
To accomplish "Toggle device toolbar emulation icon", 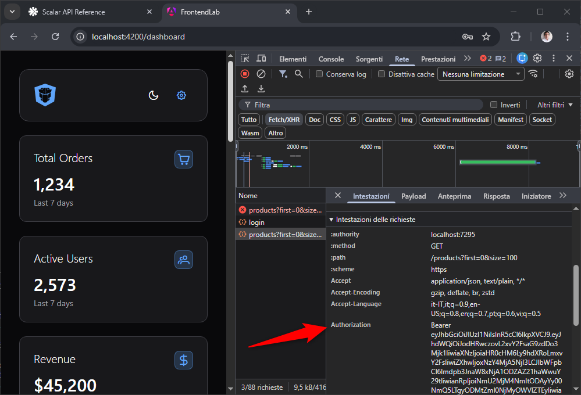I will [x=261, y=59].
